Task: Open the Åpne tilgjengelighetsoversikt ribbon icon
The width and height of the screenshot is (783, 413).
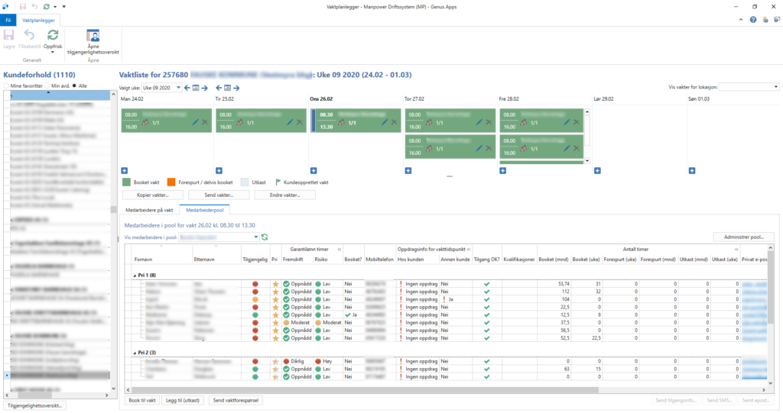Action: (x=93, y=35)
